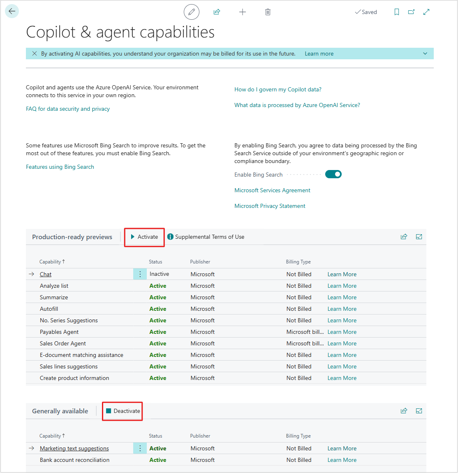
Task: Delete the record using the trash icon
Action: tap(268, 12)
